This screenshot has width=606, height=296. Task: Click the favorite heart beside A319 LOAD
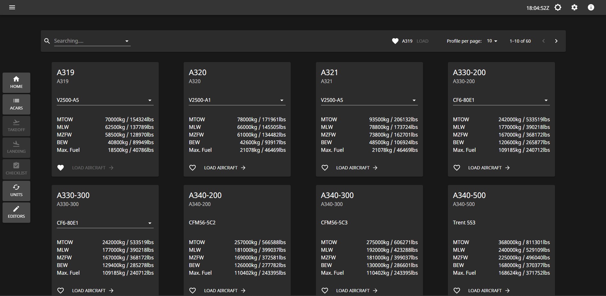(395, 41)
